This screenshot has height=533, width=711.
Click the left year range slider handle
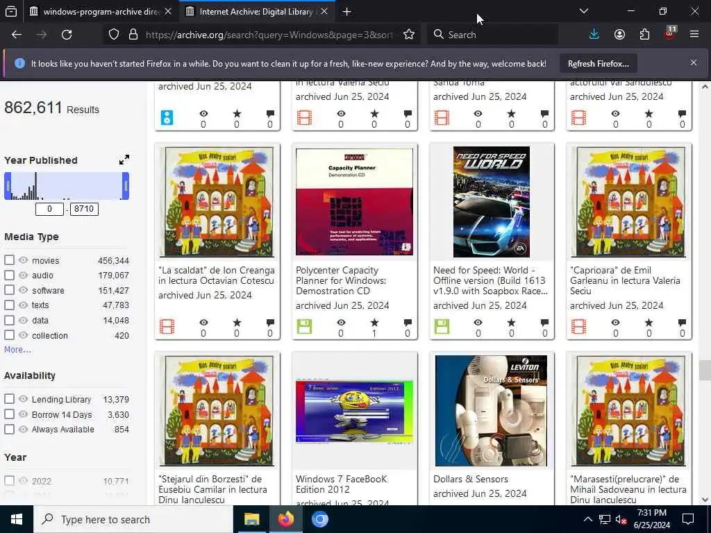(8, 186)
